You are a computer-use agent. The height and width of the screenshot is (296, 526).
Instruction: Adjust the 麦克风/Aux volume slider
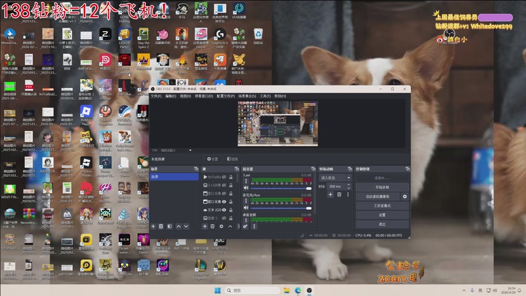click(281, 208)
